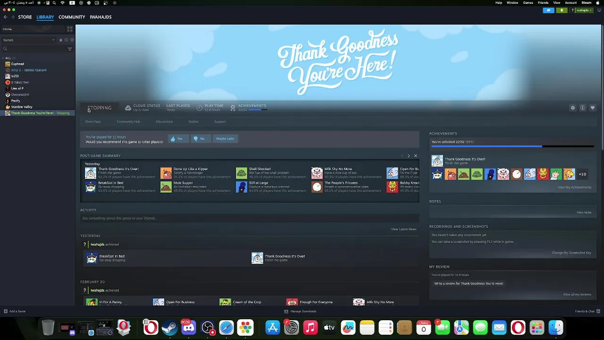Click the STOPPING game button
This screenshot has width=604, height=340.
coord(100,108)
